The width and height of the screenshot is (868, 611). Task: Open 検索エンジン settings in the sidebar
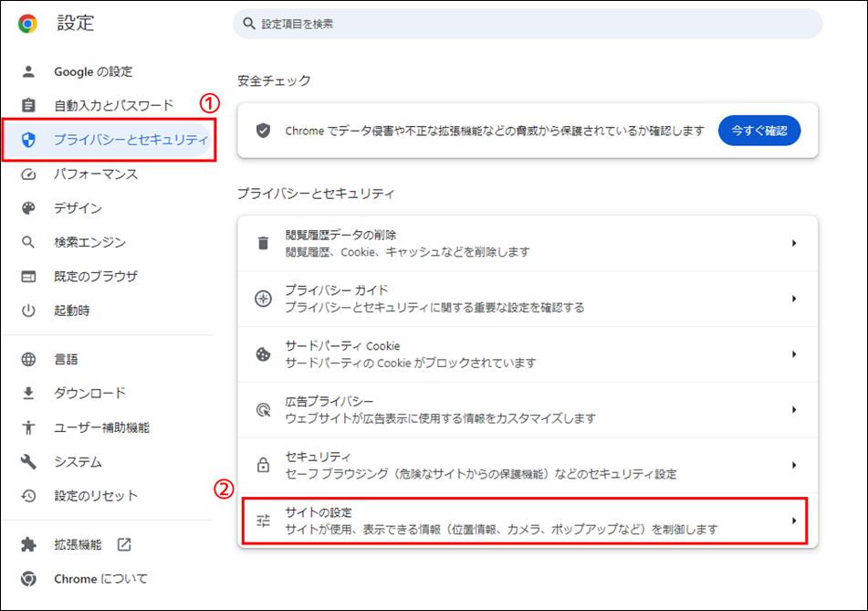(x=89, y=242)
